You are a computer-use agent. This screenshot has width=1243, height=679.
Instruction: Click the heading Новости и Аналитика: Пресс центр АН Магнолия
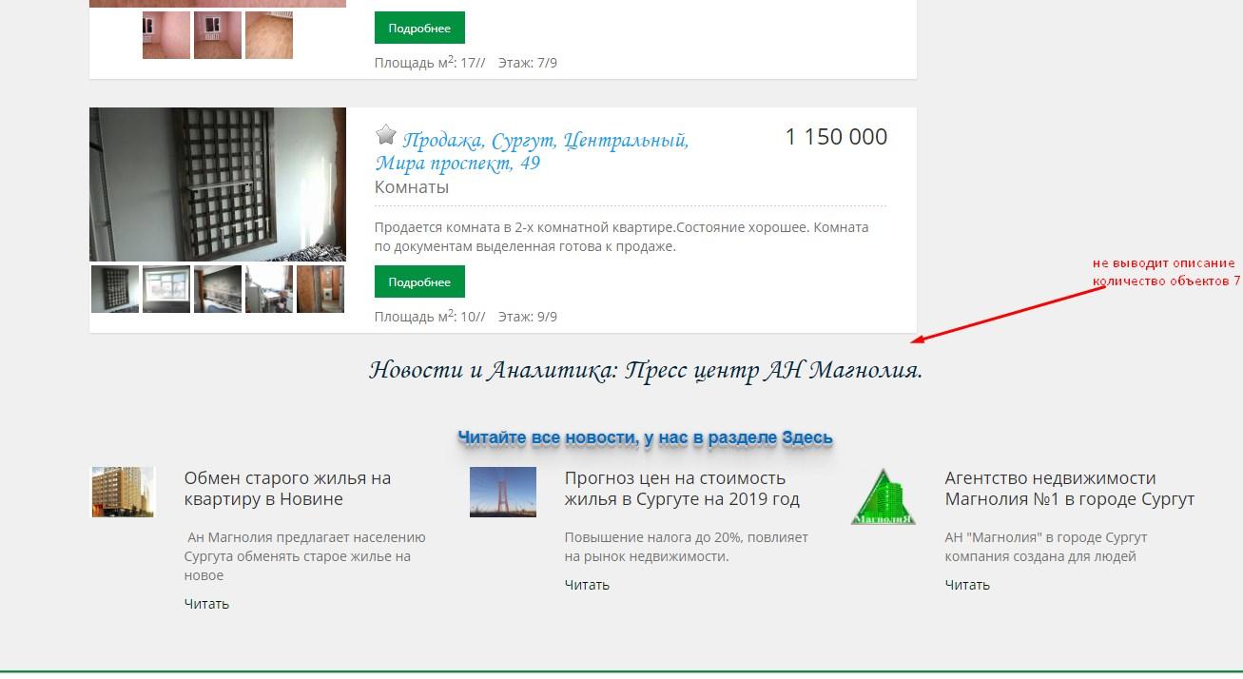(646, 370)
